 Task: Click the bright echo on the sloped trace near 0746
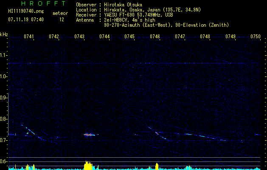(157, 133)
